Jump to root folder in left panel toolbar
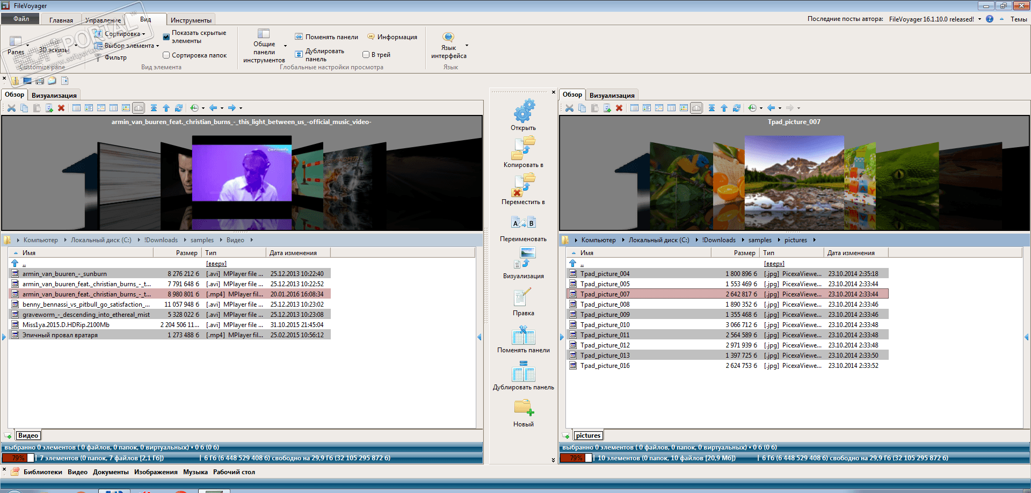Screen dimensions: 1031x493 coord(154,108)
